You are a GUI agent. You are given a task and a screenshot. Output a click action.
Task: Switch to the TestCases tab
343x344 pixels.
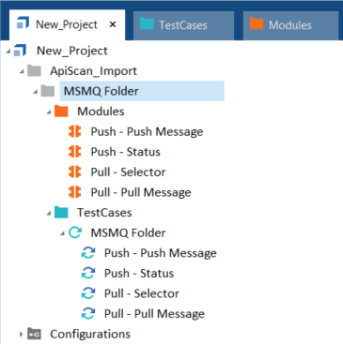(x=183, y=25)
